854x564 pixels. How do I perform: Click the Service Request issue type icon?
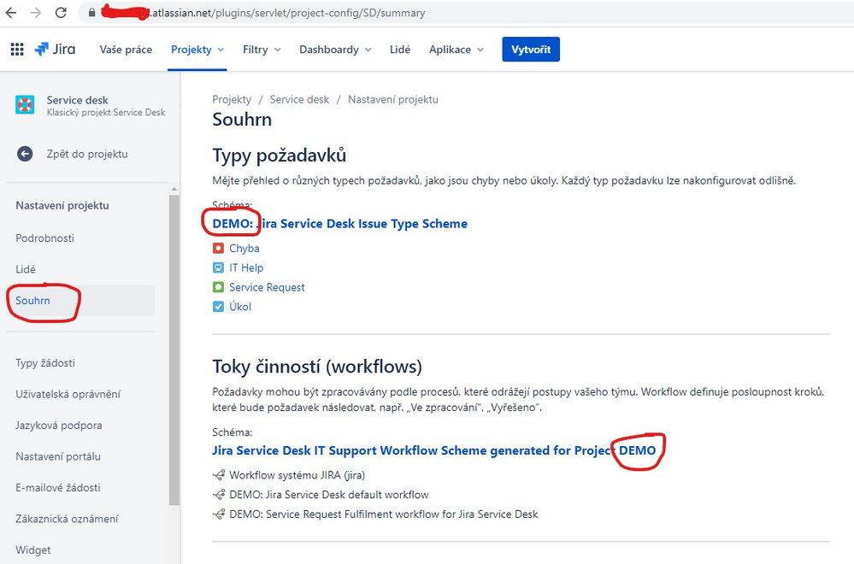coord(221,287)
